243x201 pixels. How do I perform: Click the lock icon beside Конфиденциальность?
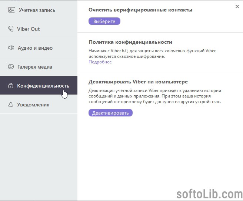10,86
